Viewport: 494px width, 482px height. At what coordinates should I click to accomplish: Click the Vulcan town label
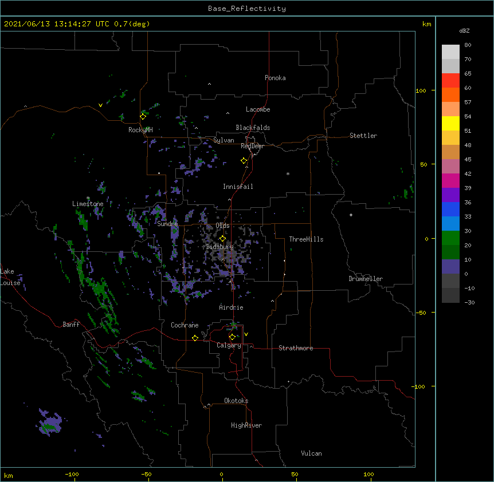311,453
